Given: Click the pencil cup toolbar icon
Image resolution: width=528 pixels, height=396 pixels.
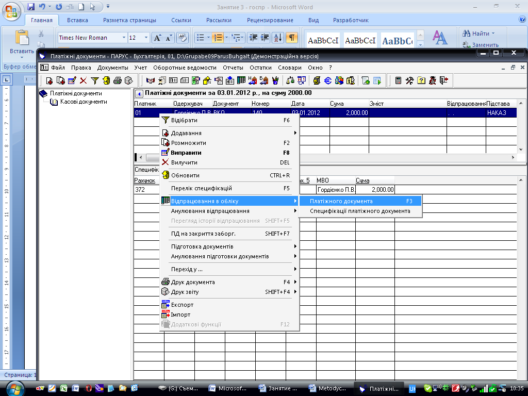Looking at the screenshot, I should 275,80.
